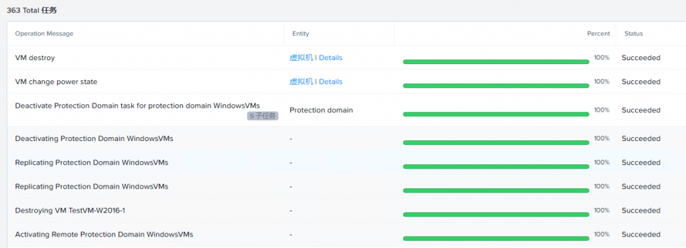The width and height of the screenshot is (686, 248).
Task: Click Succeeded status of VM destroy
Action: click(641, 57)
